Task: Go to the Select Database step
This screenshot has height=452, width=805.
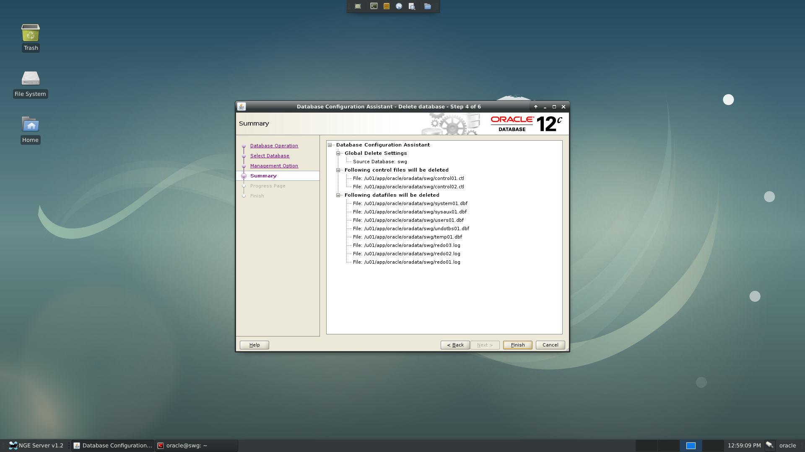Action: [x=270, y=156]
